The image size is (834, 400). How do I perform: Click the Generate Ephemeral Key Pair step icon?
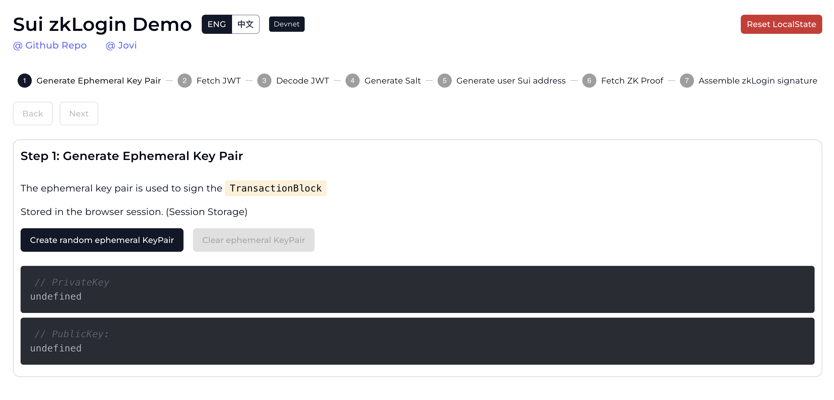[x=24, y=81]
